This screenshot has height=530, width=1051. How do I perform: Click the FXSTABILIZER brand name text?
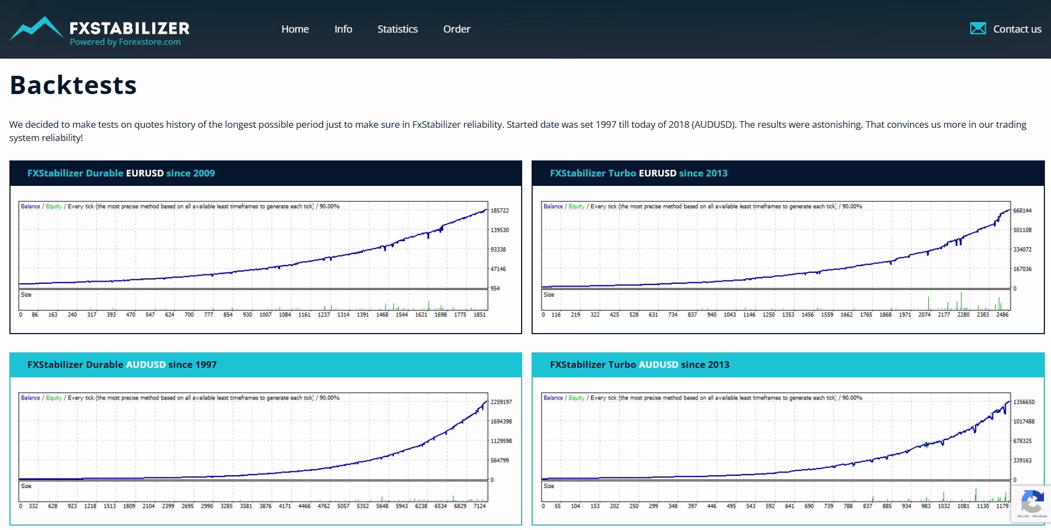pos(129,28)
